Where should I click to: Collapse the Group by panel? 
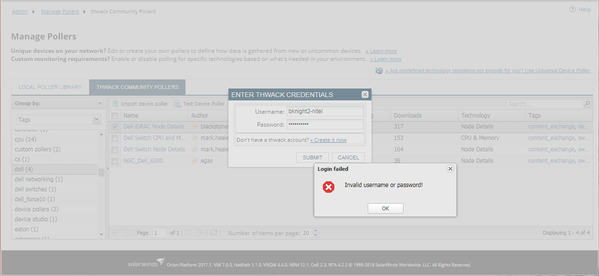point(100,103)
